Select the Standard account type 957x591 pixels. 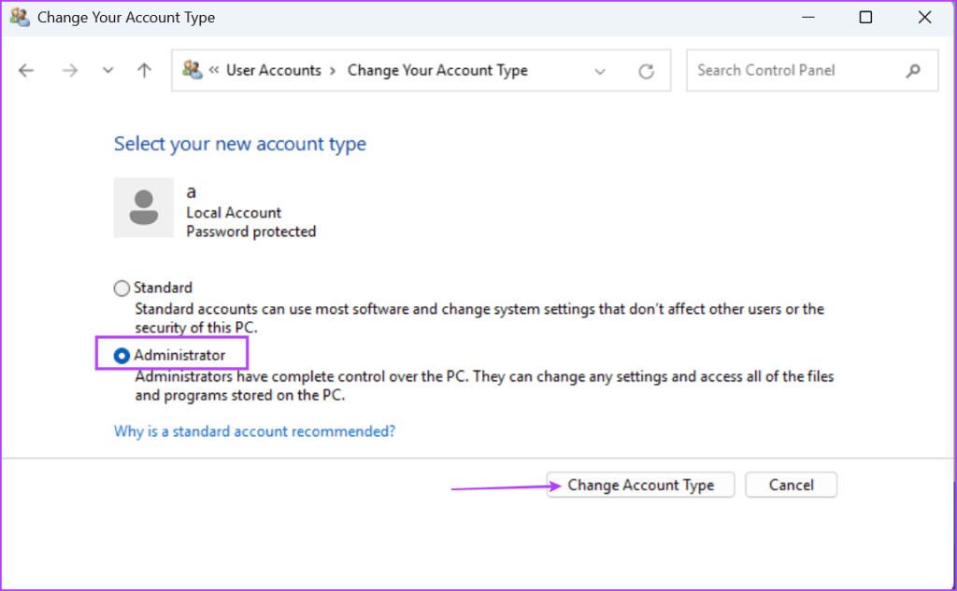click(x=121, y=288)
